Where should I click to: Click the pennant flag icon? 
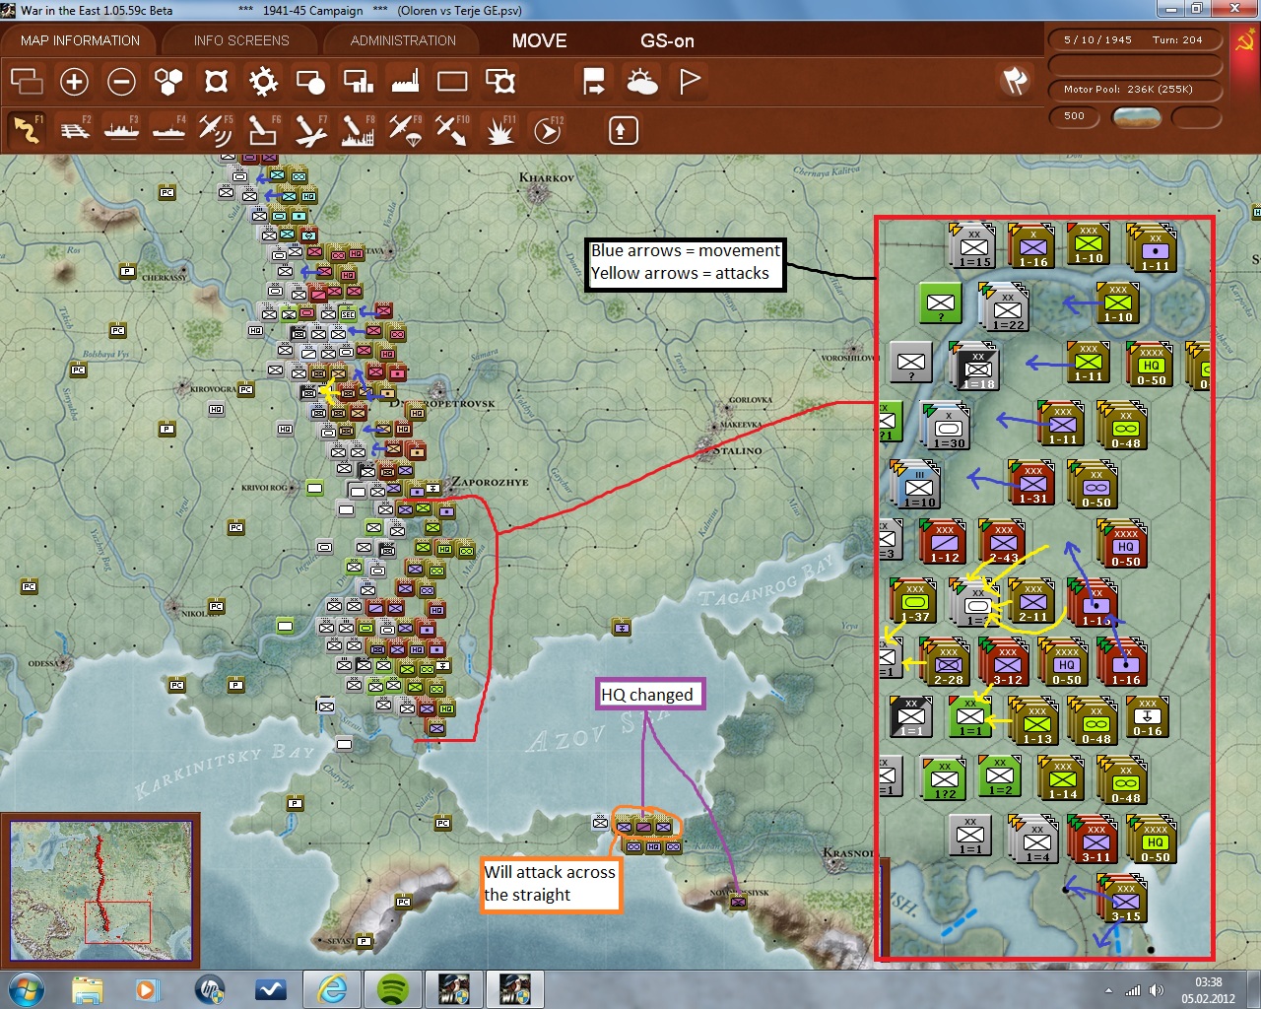(690, 81)
